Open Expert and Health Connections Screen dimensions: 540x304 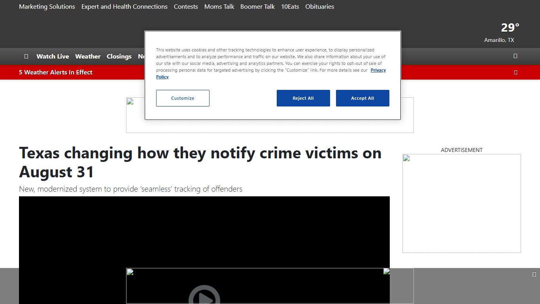[124, 7]
